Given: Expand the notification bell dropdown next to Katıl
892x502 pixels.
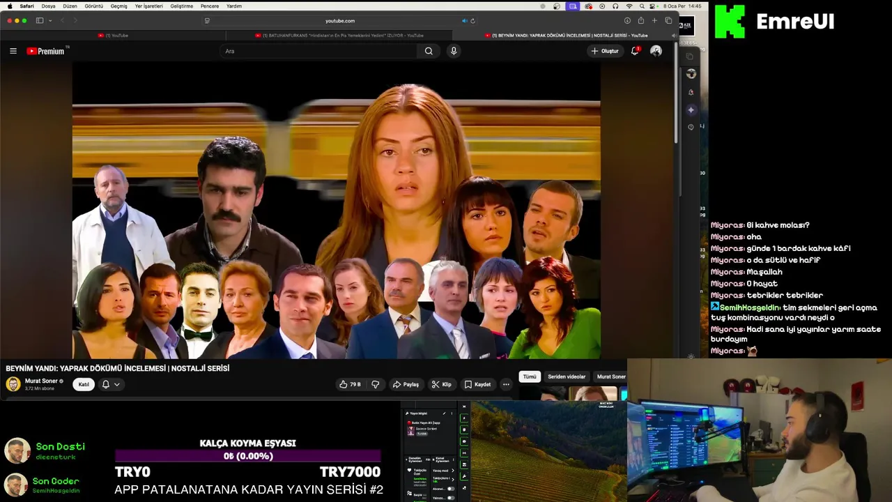Looking at the screenshot, I should point(111,384).
